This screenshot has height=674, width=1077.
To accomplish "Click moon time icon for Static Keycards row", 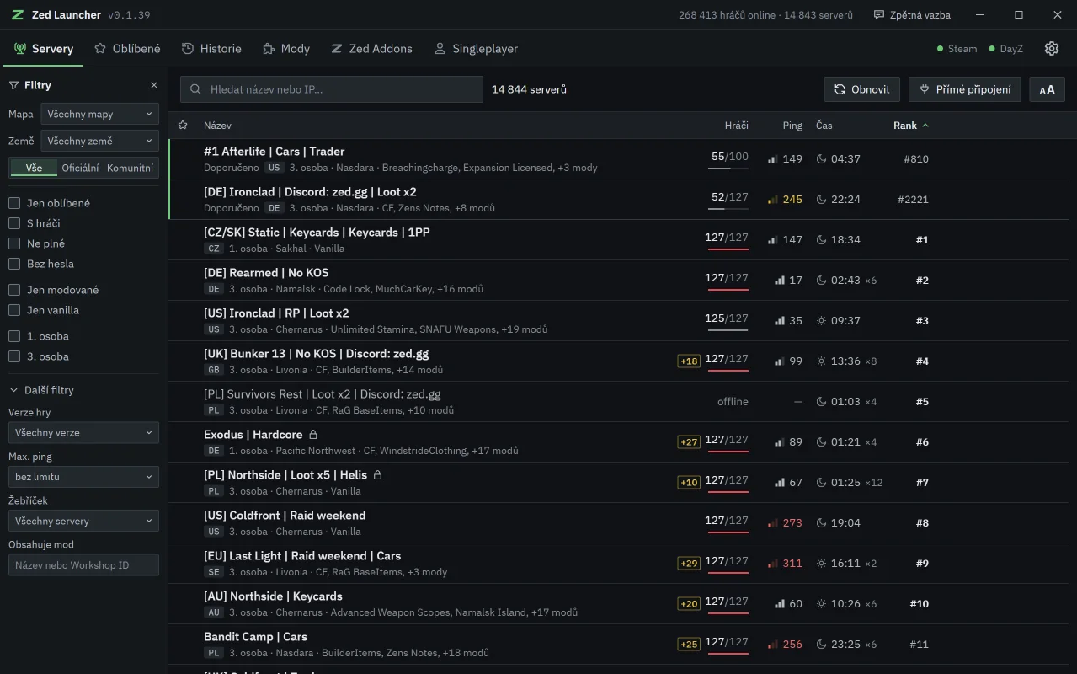I will point(822,240).
